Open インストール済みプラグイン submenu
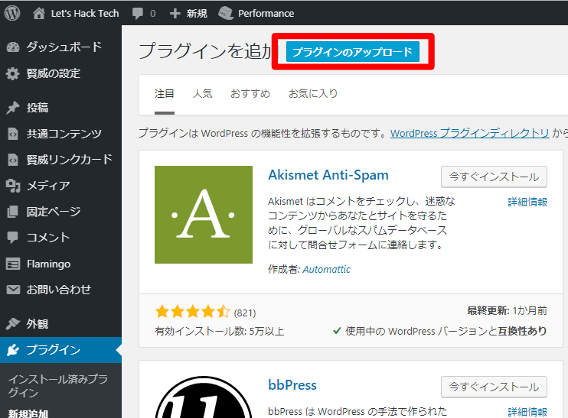The image size is (568, 418). (x=58, y=385)
